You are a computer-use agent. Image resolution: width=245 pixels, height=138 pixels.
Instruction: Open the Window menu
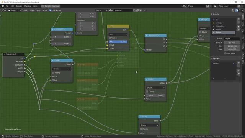pyautogui.click(x=28, y=6)
